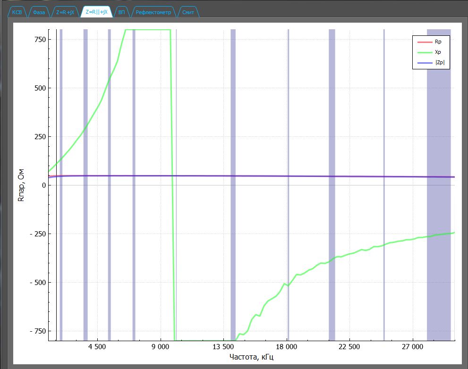This screenshot has height=369, width=468.
Task: Click the 13 500 frequency tick label
Action: pyautogui.click(x=224, y=347)
